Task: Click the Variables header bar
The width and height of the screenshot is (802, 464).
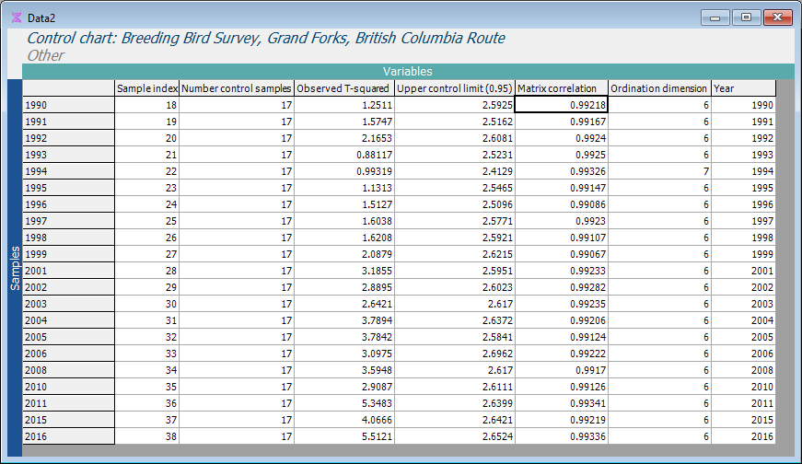Action: [x=407, y=71]
